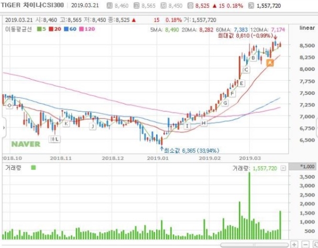The image size is (318, 248).
Task: Open the C event marker on the chart
Action: coord(246,70)
